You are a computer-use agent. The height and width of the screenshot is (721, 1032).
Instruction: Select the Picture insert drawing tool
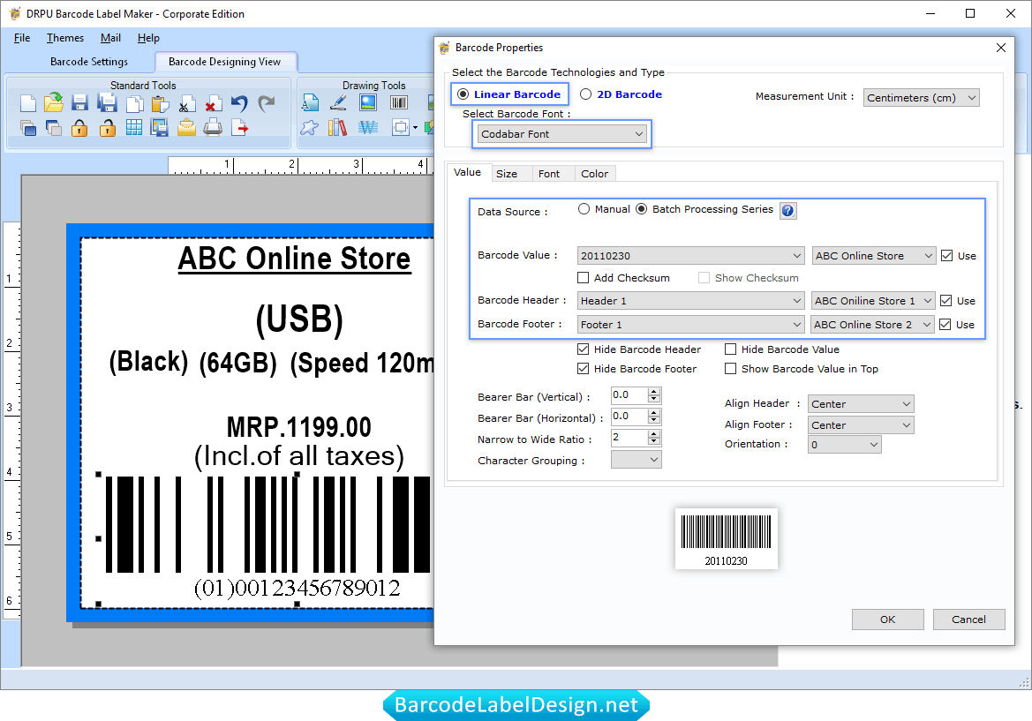pos(368,102)
